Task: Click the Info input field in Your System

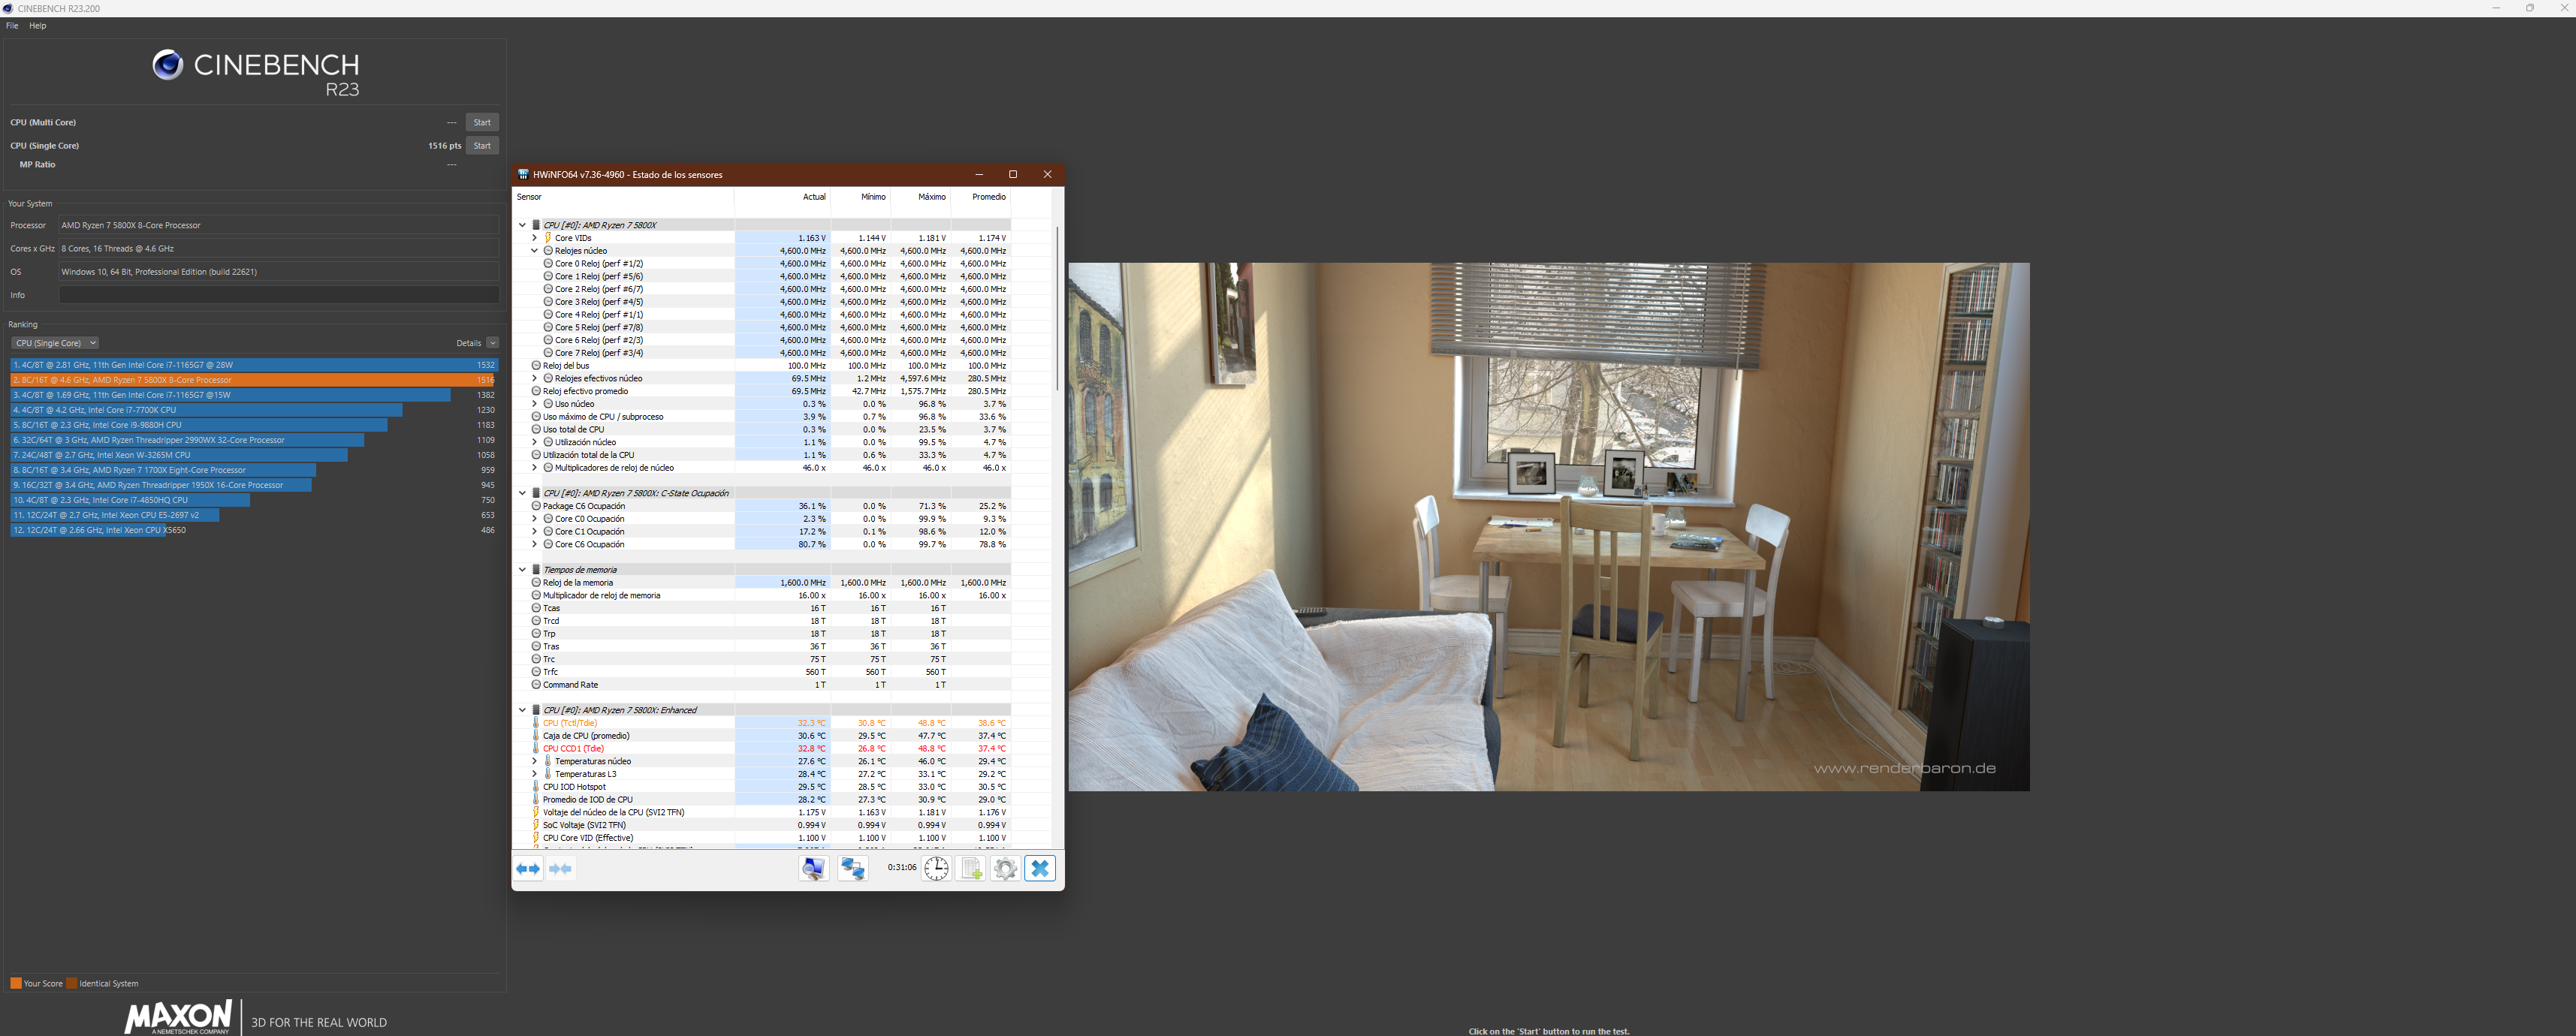Action: (279, 295)
